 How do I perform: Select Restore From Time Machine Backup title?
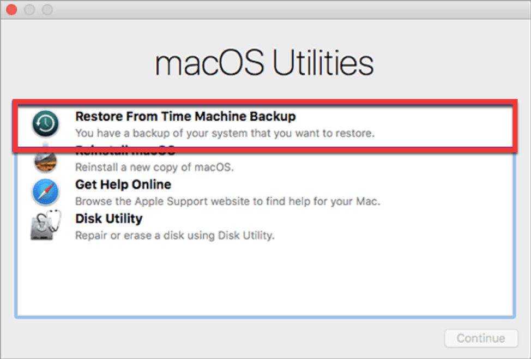185,116
